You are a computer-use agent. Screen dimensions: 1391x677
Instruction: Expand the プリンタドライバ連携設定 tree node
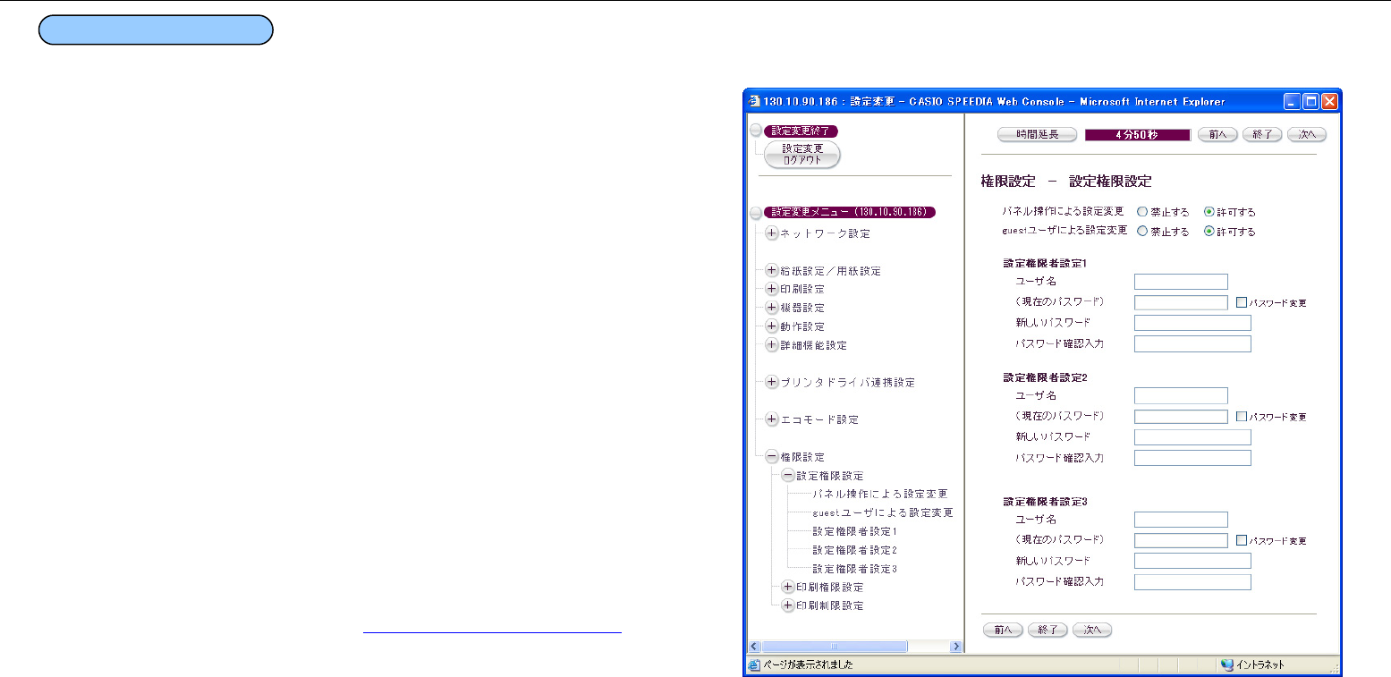coord(772,382)
